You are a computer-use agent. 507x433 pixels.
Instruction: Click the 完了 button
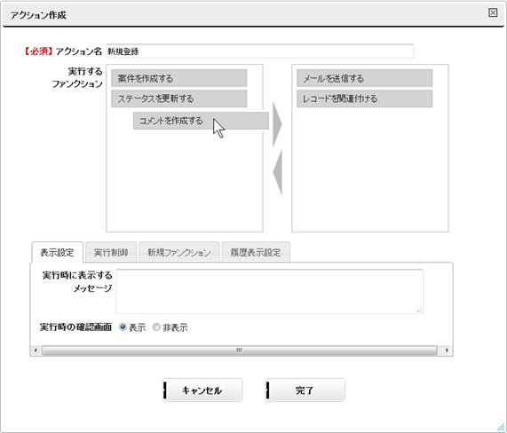305,390
